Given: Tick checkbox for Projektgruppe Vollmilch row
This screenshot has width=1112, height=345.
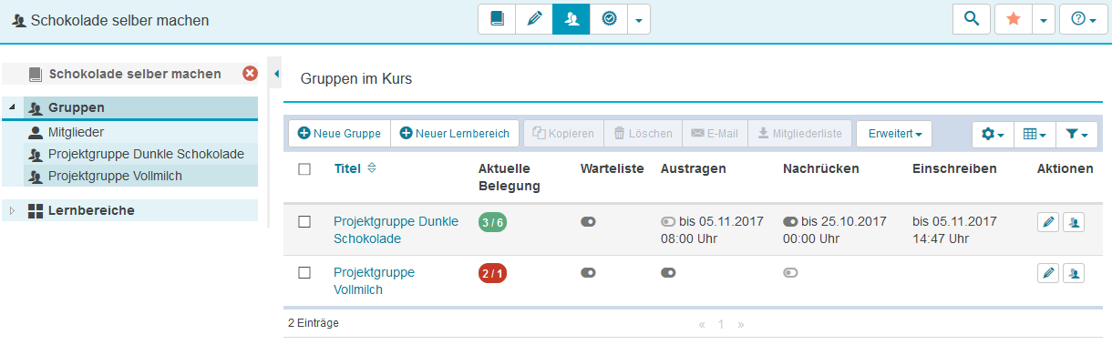Looking at the screenshot, I should tap(305, 272).
